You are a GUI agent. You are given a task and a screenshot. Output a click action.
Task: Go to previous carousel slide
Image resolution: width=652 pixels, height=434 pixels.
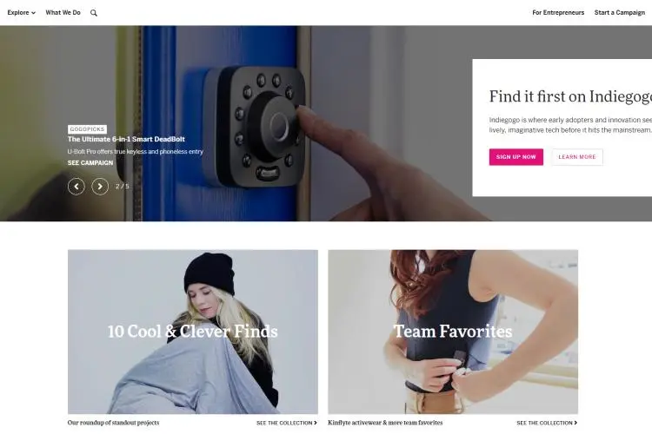(77, 187)
